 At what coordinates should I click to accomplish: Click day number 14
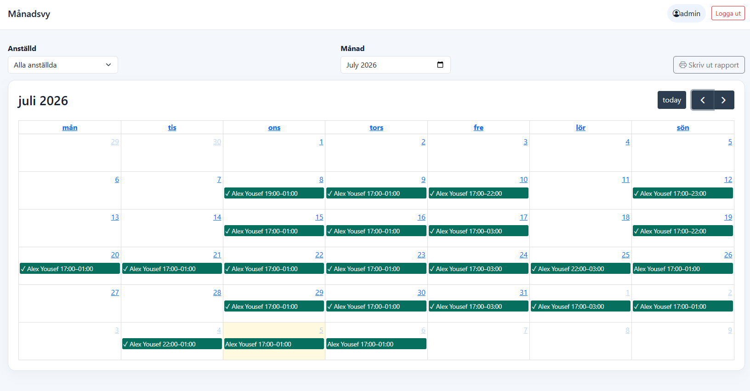click(x=217, y=217)
